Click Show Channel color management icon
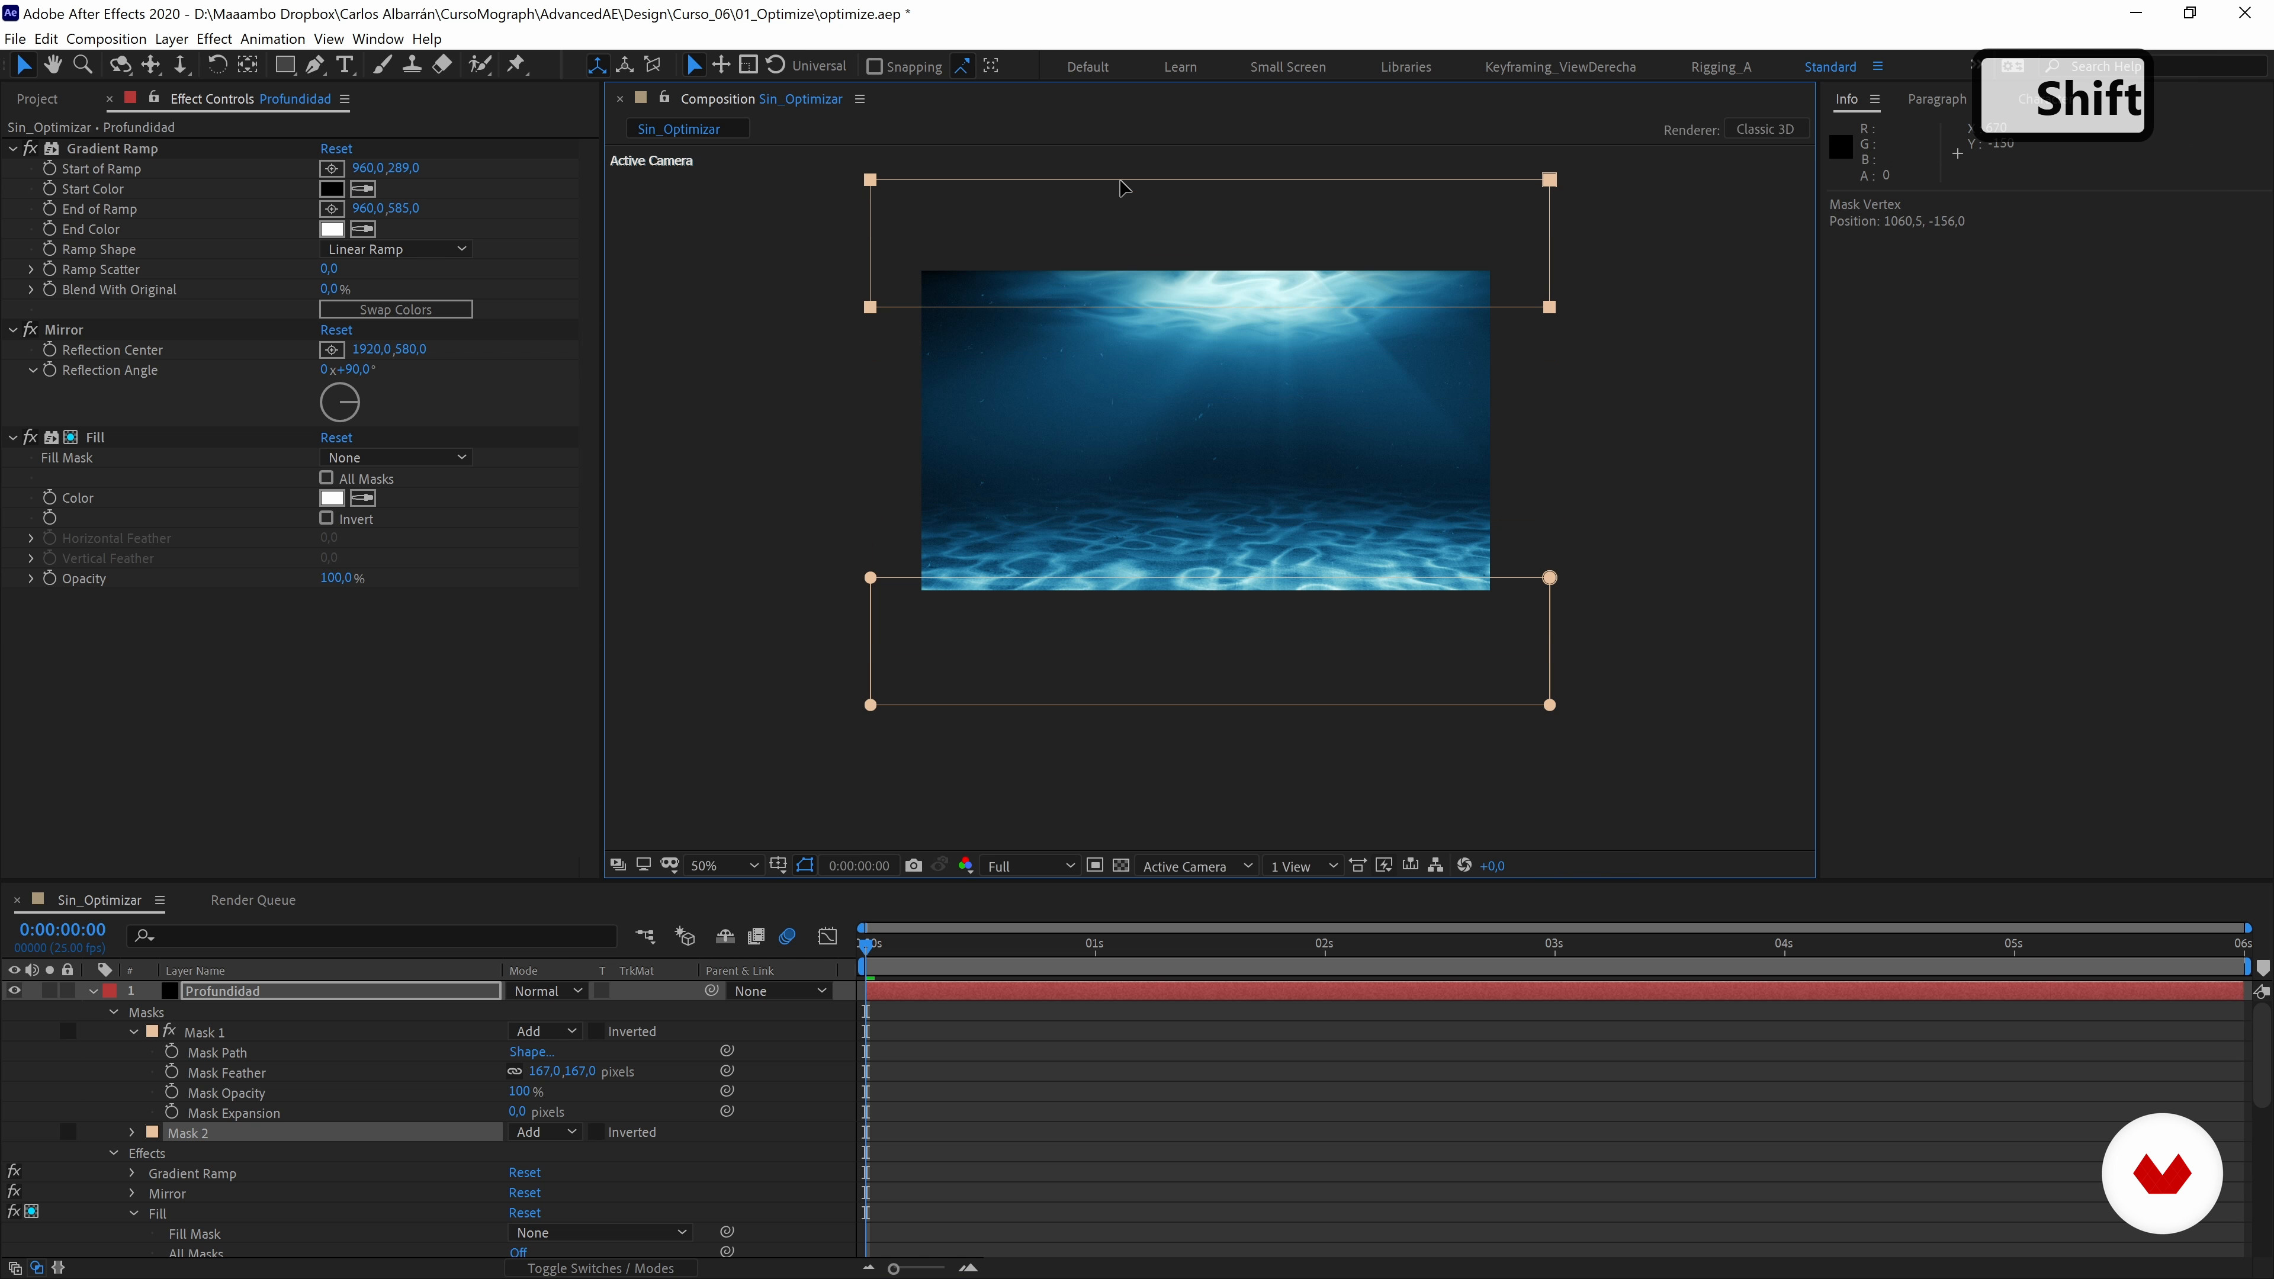The width and height of the screenshot is (2274, 1279). (966, 865)
